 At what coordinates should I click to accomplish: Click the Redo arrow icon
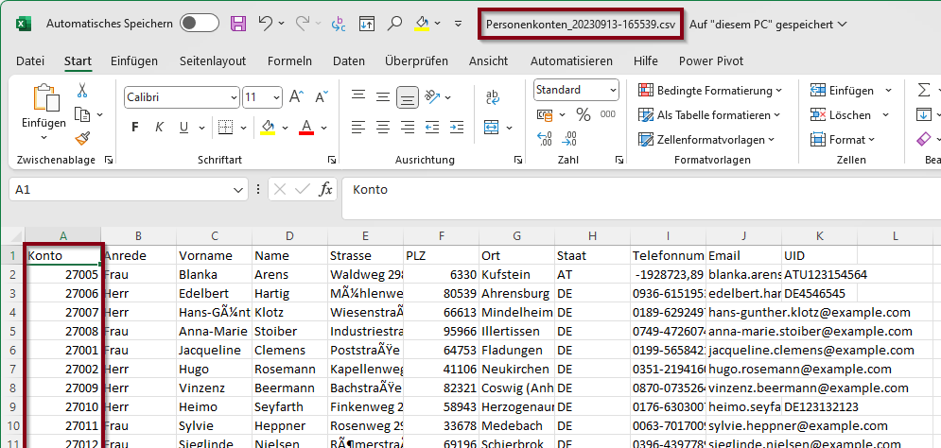pos(303,23)
